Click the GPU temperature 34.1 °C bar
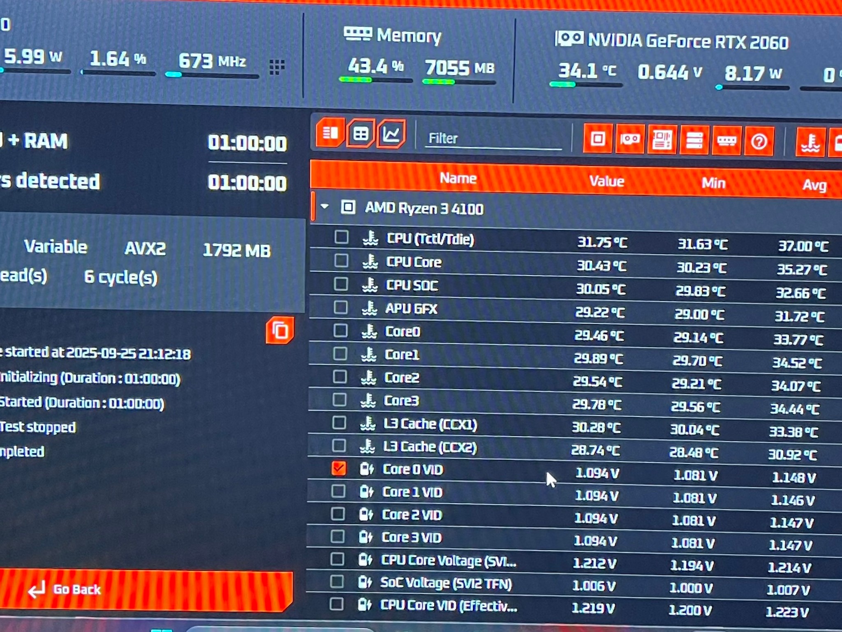The width and height of the screenshot is (842, 632). (x=586, y=84)
